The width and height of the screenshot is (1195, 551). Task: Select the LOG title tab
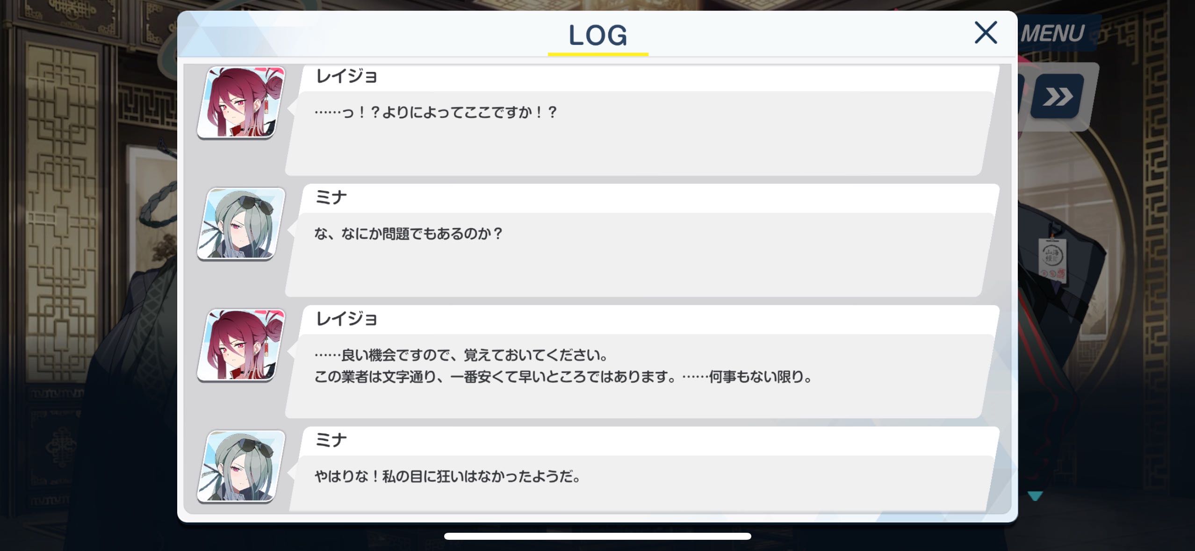click(x=597, y=35)
